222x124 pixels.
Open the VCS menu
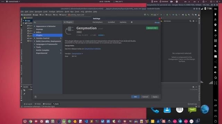82,11
